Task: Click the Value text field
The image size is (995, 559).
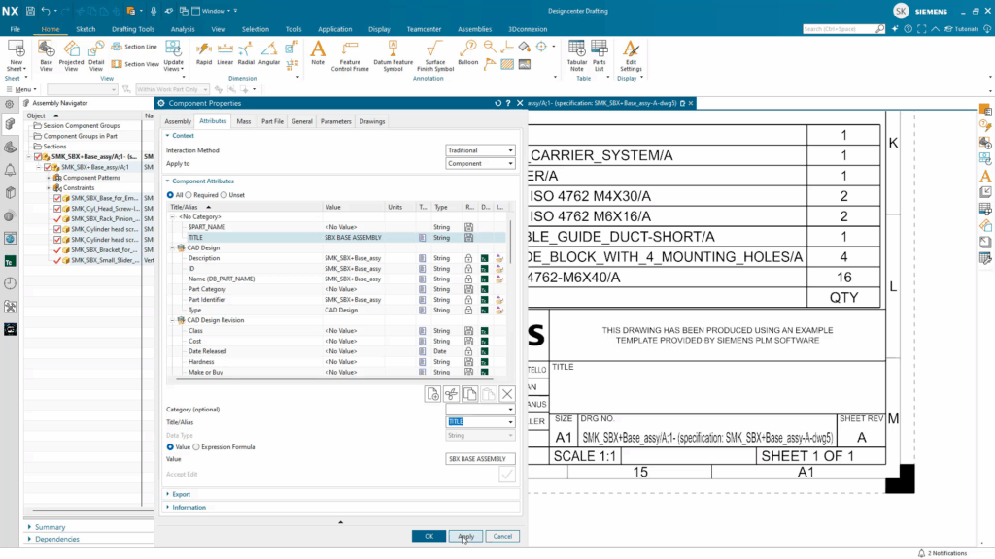Action: click(480, 459)
